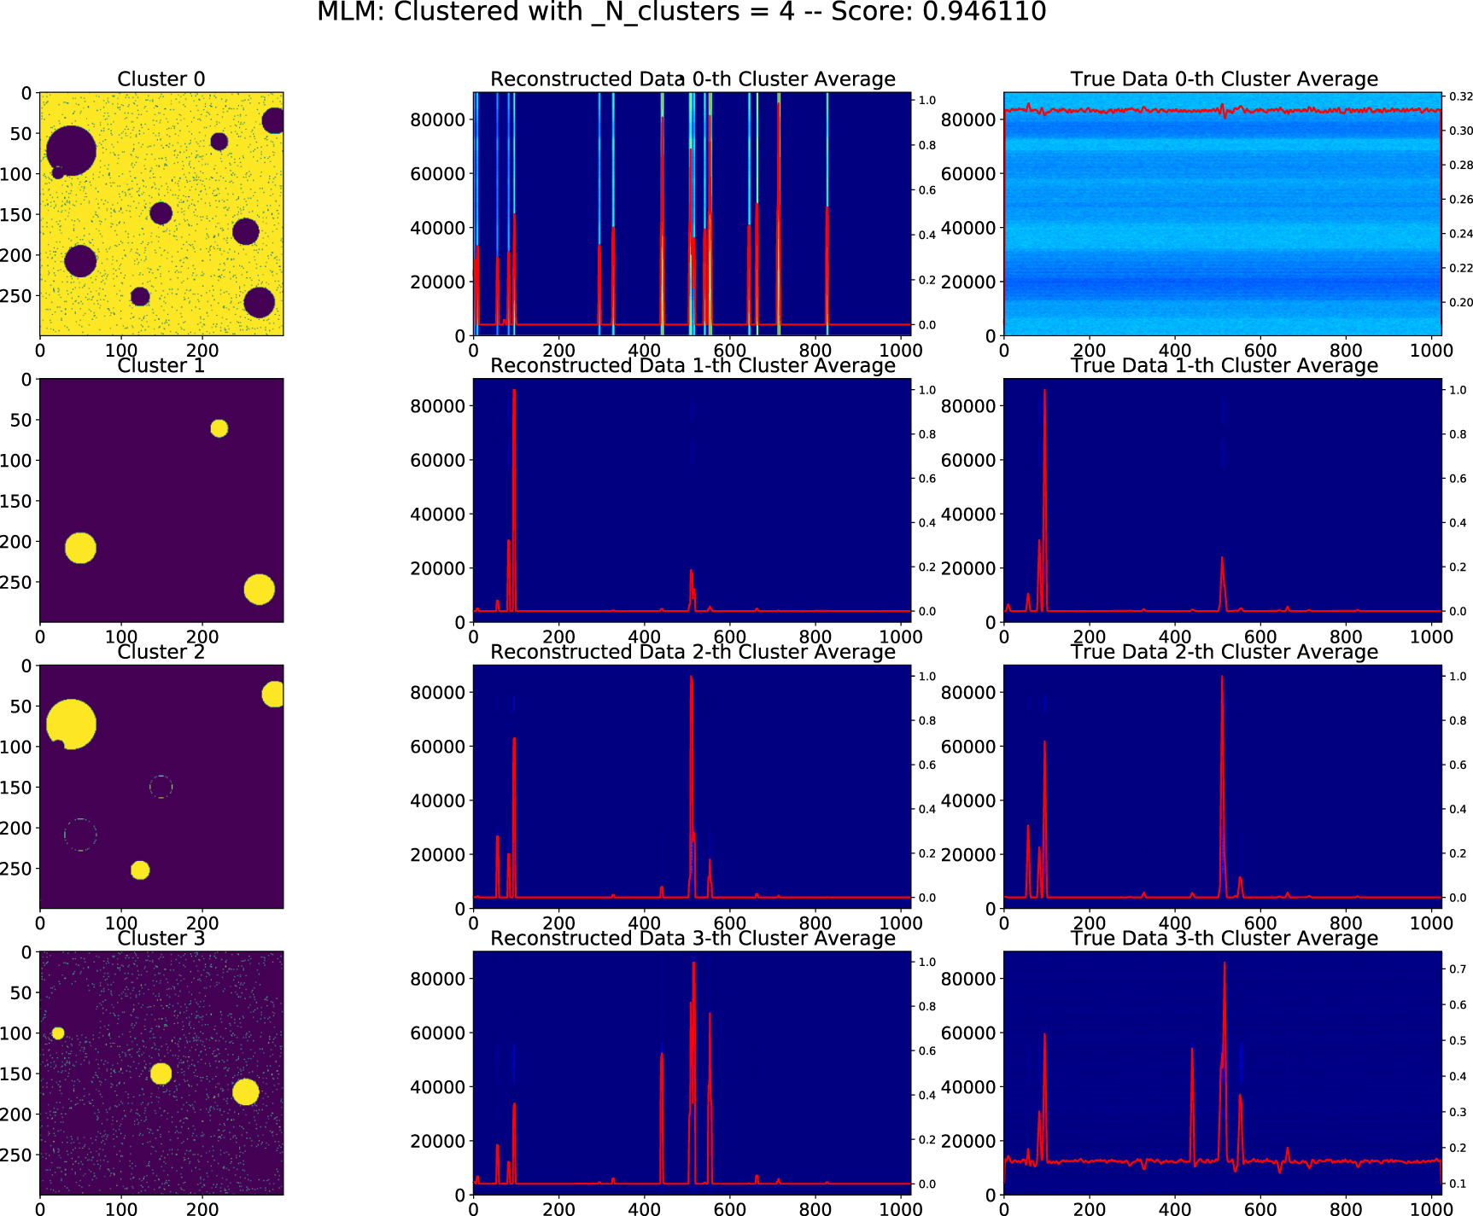This screenshot has height=1216, width=1473.
Task: Open the True Data 0-th light-blue spectrum plot
Action: (x=1223, y=213)
